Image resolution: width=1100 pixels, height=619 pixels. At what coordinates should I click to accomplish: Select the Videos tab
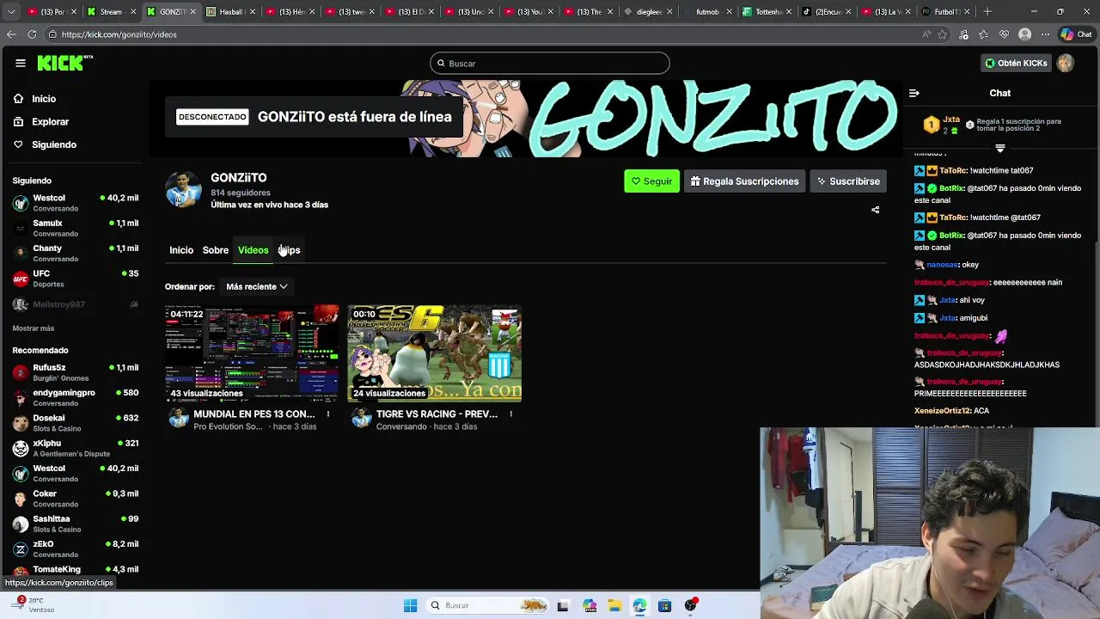[x=254, y=250]
